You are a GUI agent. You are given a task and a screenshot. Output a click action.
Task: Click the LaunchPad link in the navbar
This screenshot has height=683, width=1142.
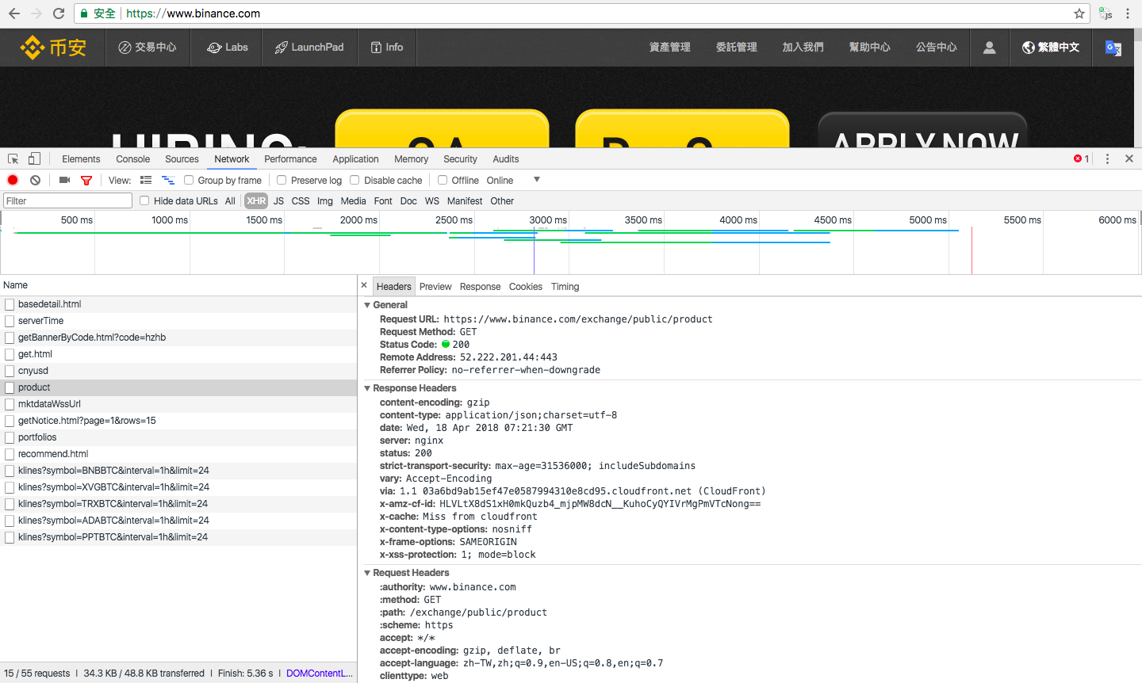309,48
